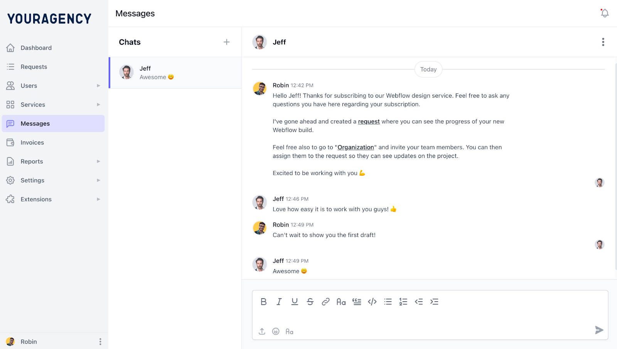Format text as a blockquote

click(x=357, y=302)
